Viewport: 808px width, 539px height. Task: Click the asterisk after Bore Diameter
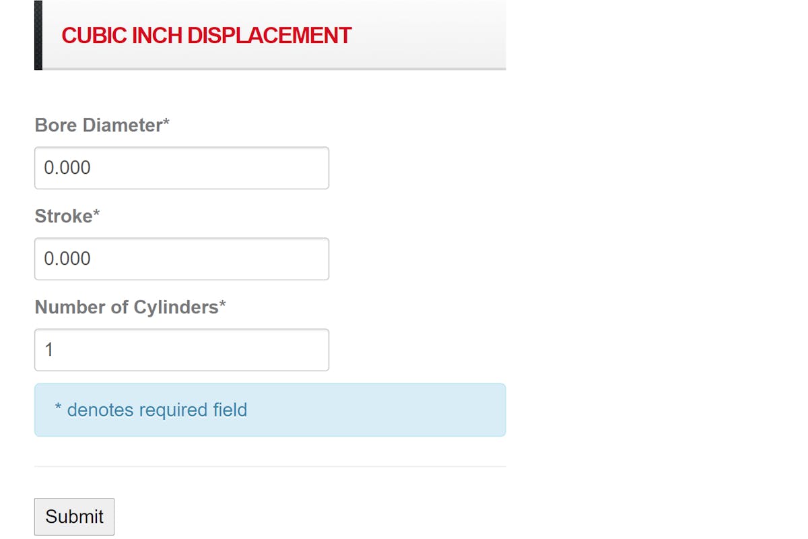[x=166, y=124]
